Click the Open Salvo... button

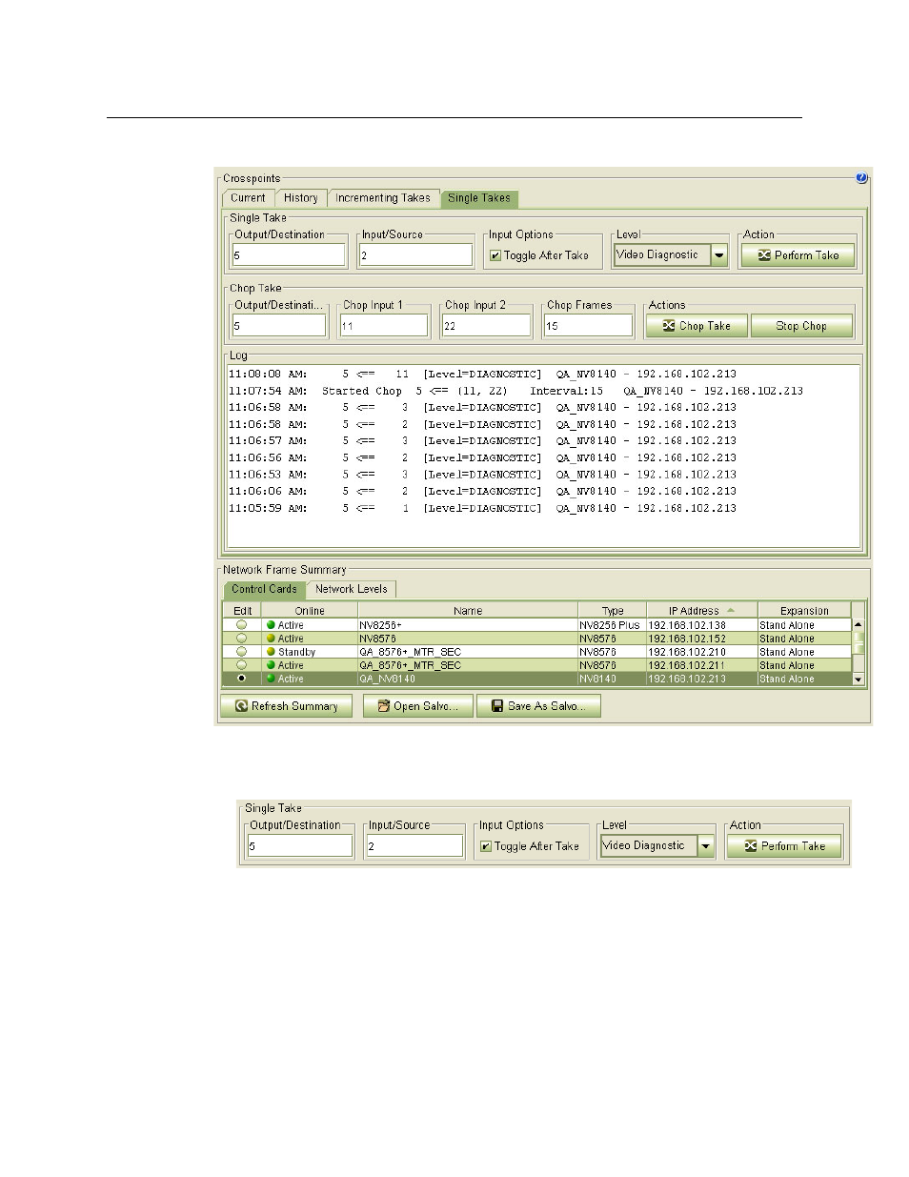[x=418, y=706]
